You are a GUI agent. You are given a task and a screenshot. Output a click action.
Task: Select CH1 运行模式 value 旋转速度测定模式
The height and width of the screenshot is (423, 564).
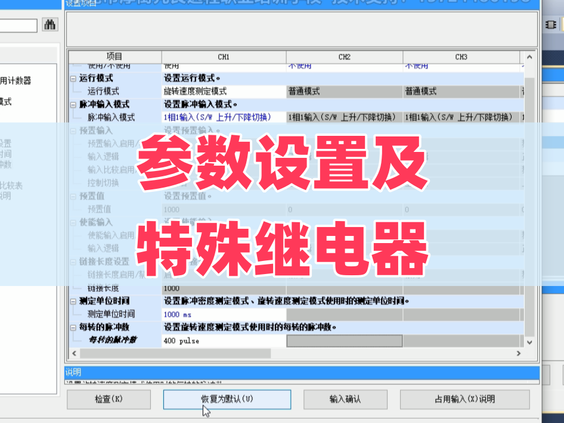click(223, 91)
